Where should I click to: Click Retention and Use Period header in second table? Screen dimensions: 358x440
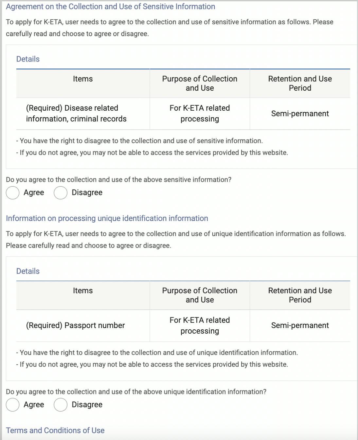[300, 295]
